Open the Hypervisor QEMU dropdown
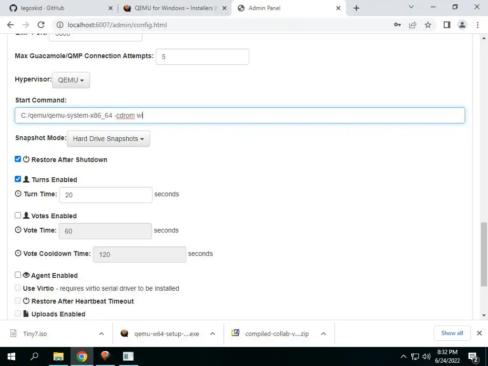The image size is (488, 366). [x=71, y=80]
